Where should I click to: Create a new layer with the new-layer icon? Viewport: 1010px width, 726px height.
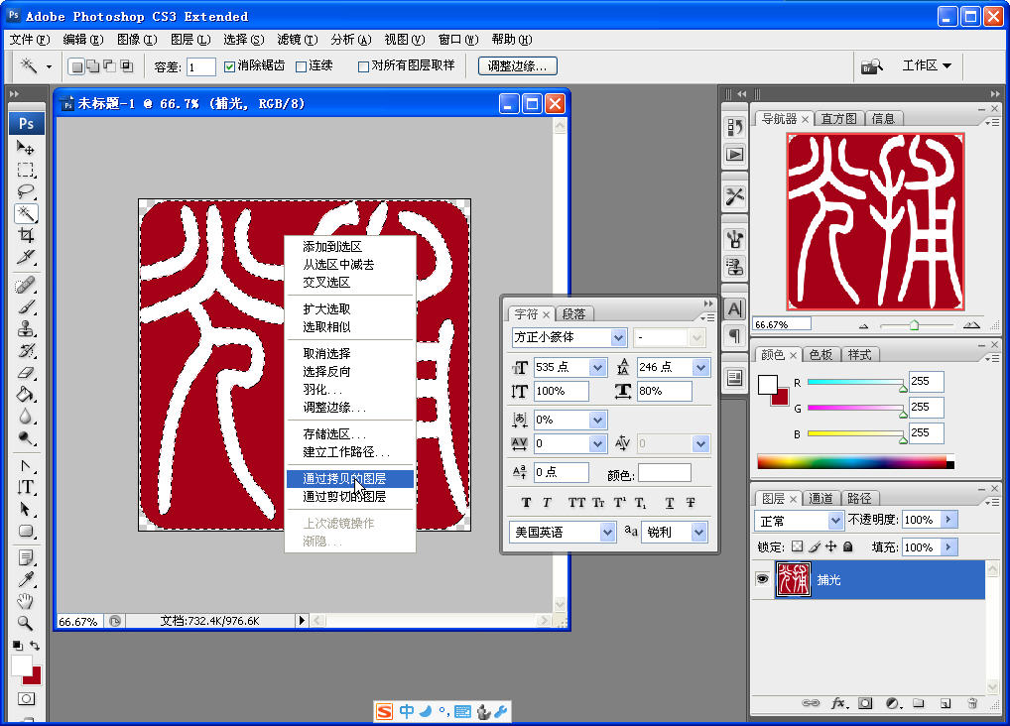(x=945, y=703)
